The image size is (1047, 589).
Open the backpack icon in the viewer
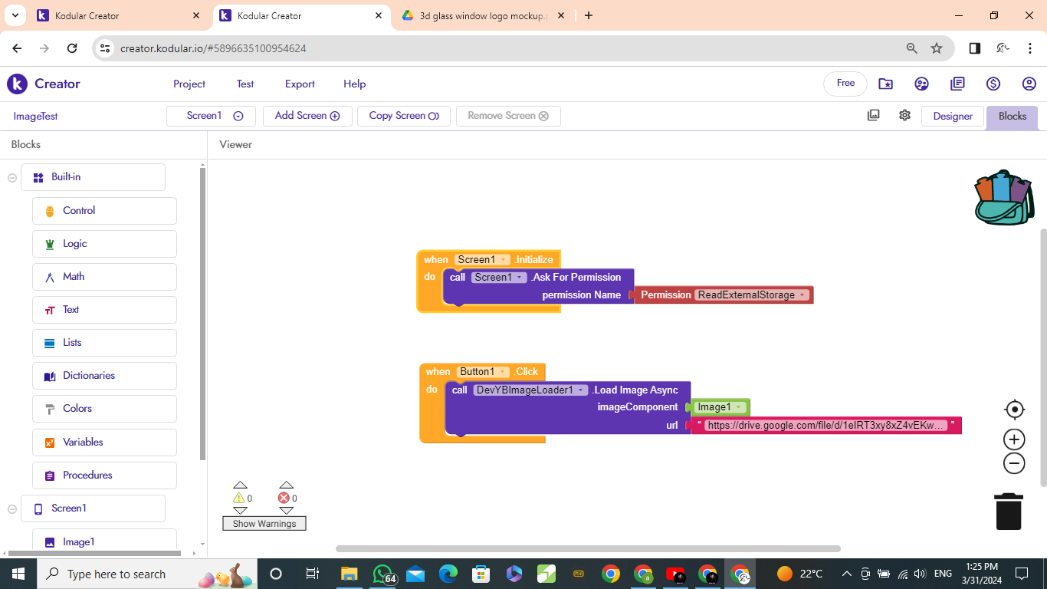pos(1004,197)
